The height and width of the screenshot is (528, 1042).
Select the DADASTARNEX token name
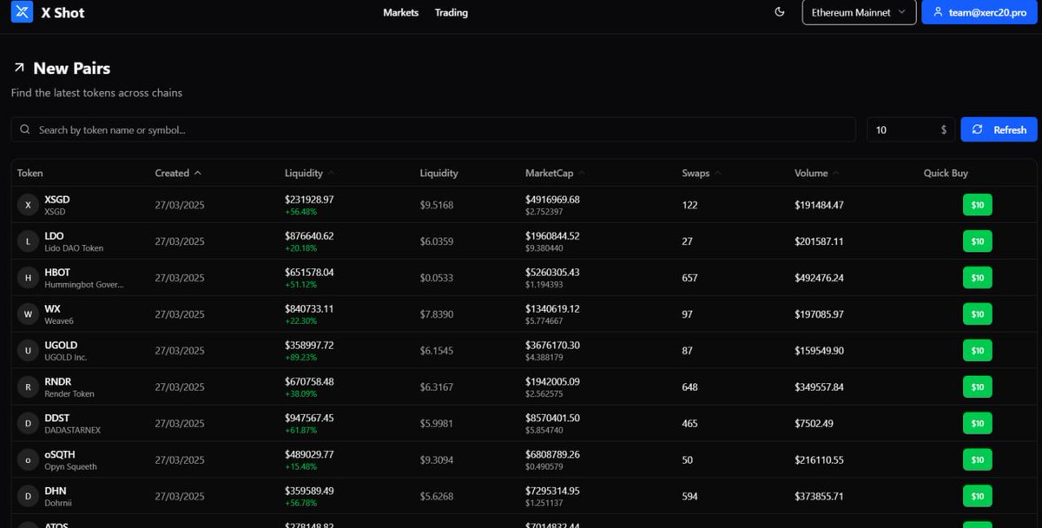73,431
